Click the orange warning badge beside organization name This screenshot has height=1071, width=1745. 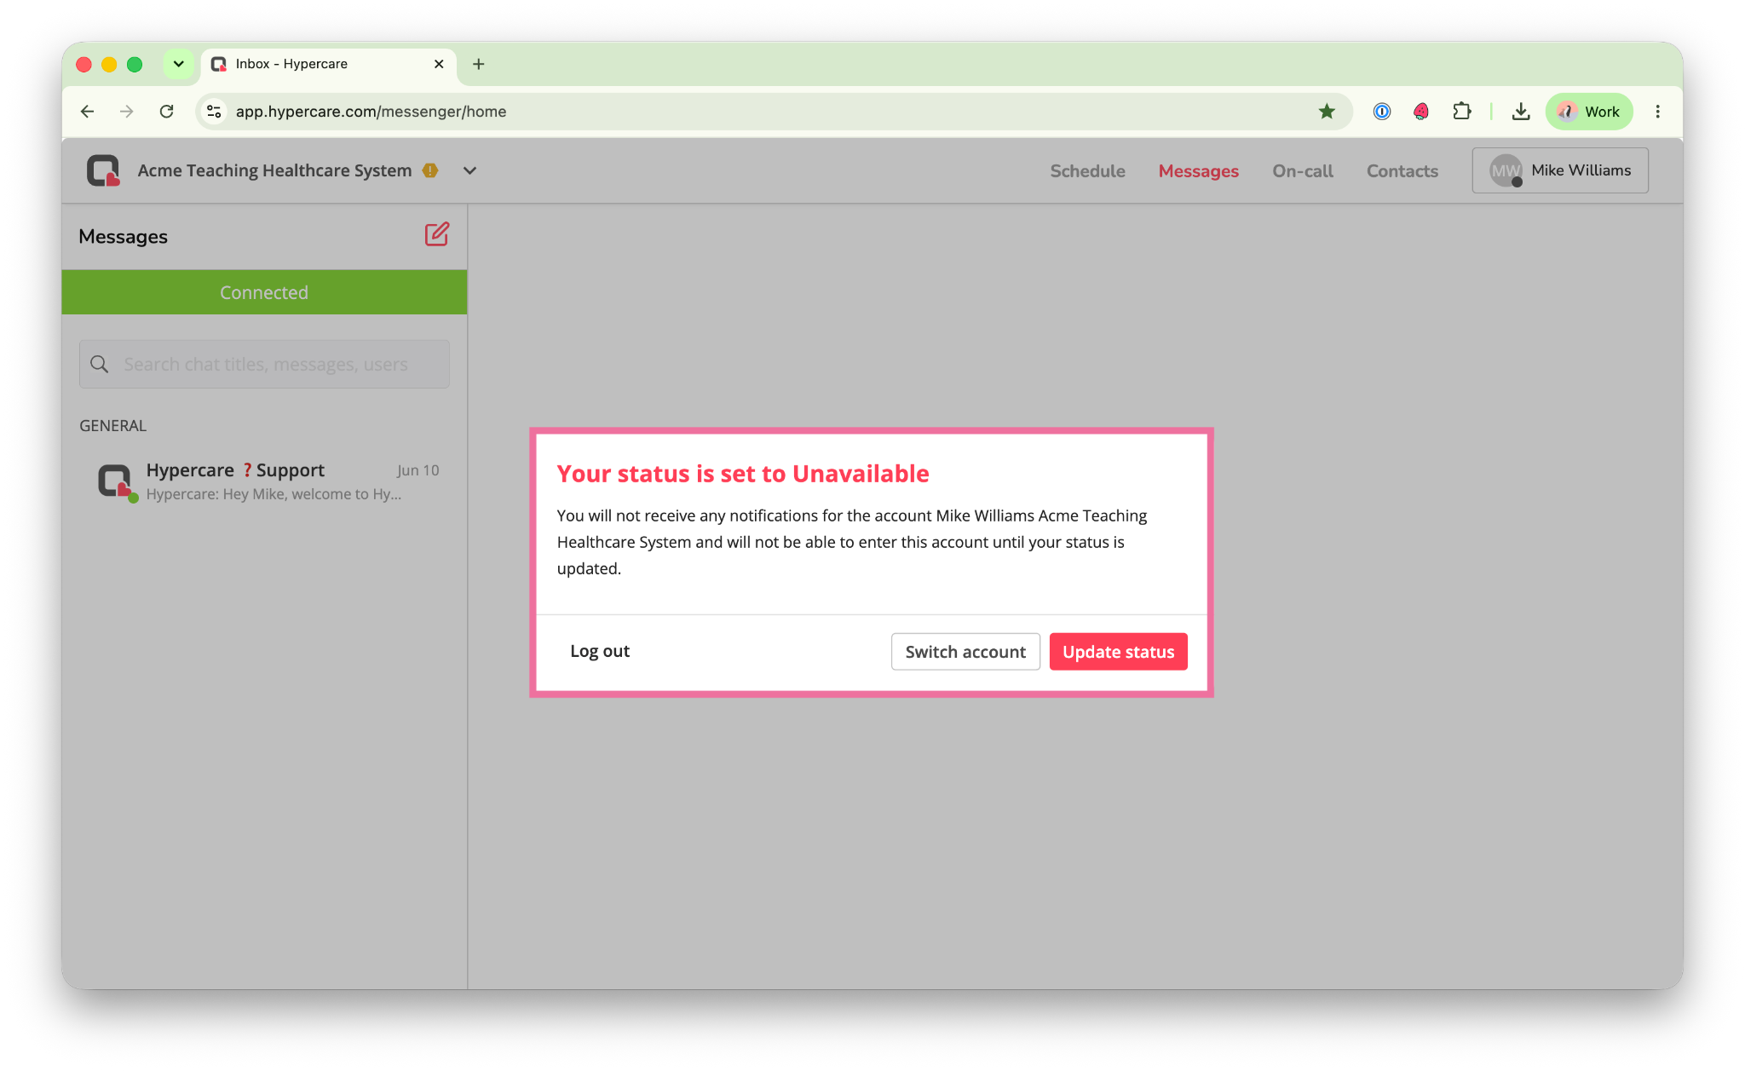(430, 170)
